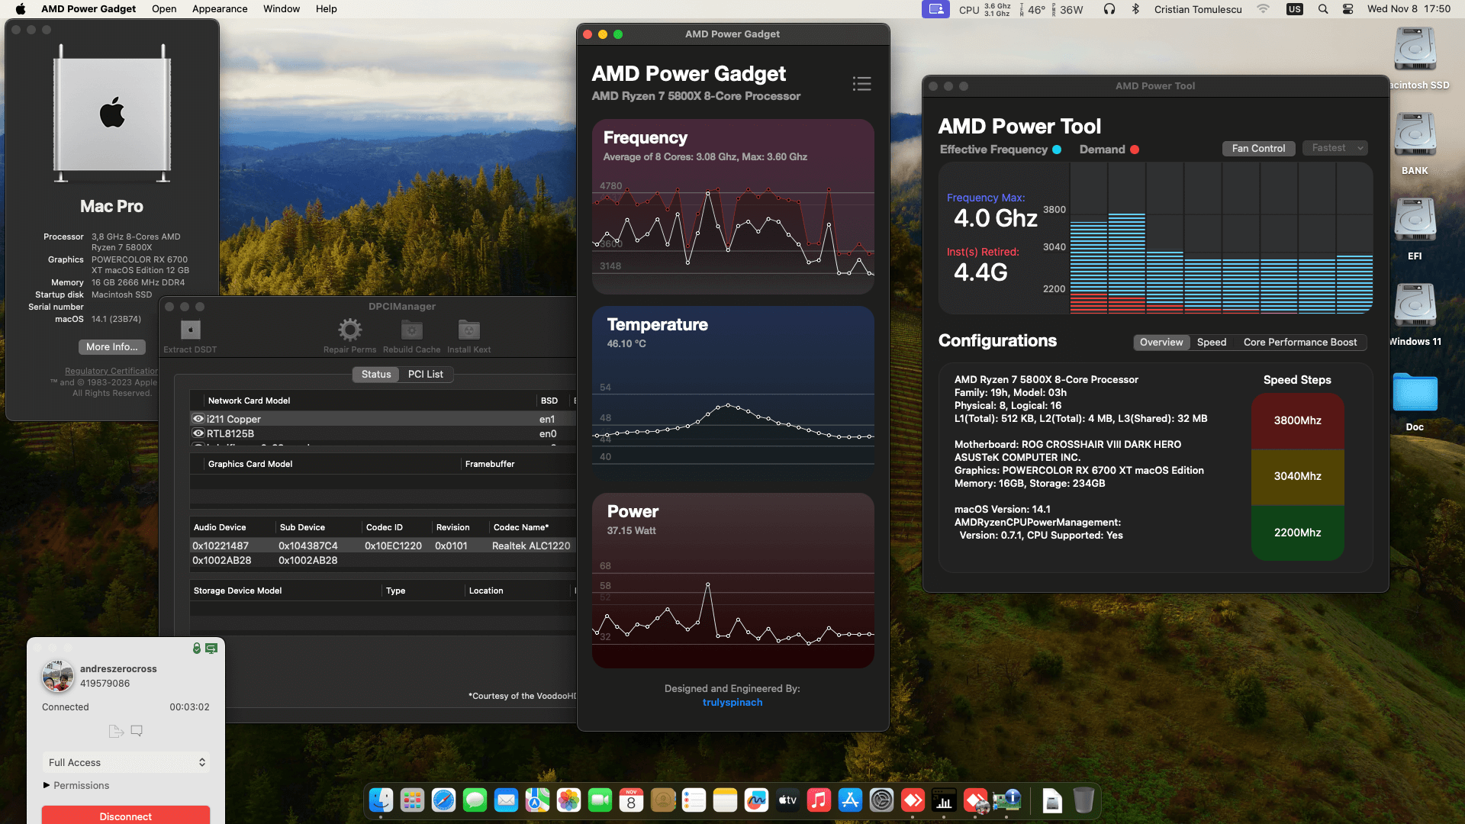Click the 3800Mhz red speed step
This screenshot has height=824, width=1465.
click(1297, 420)
